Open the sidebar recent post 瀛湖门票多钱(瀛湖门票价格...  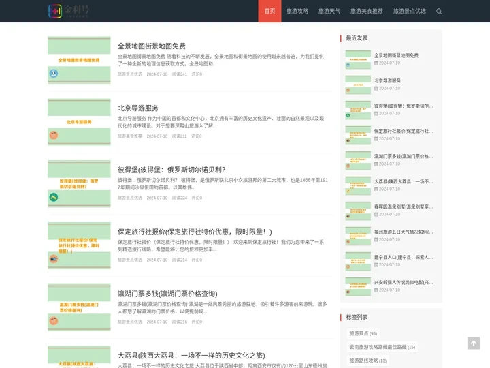tap(404, 156)
